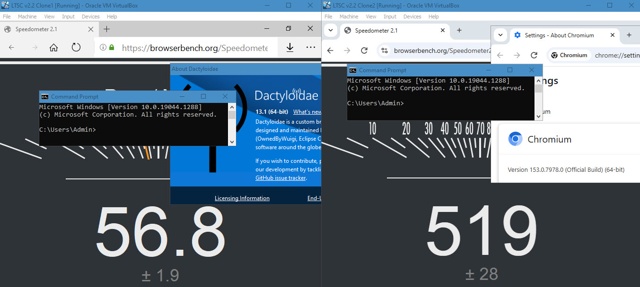Open home page in Dactyloidae browser

point(54,48)
